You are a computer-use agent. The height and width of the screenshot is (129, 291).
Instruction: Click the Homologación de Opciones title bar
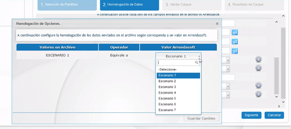point(117,24)
